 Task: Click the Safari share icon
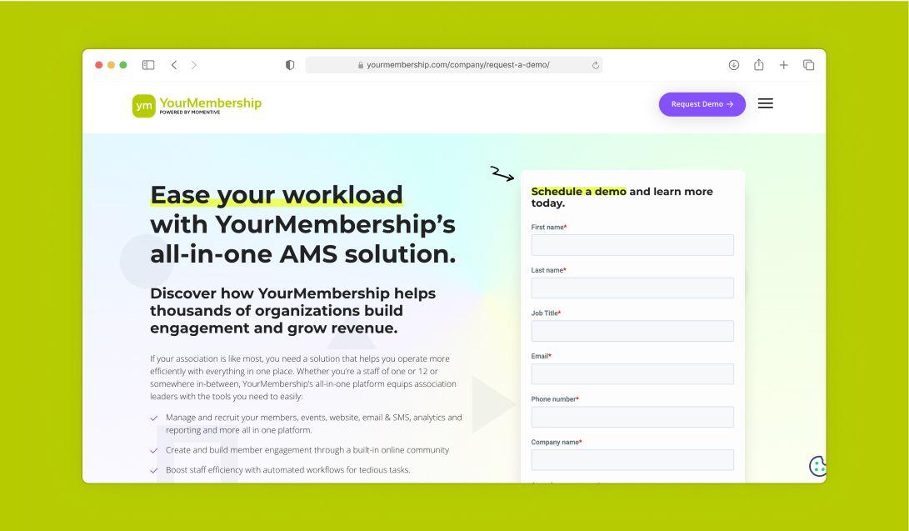(x=759, y=65)
